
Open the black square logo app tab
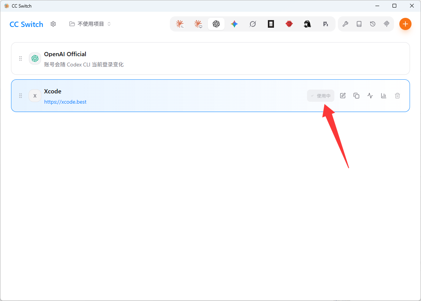[271, 24]
